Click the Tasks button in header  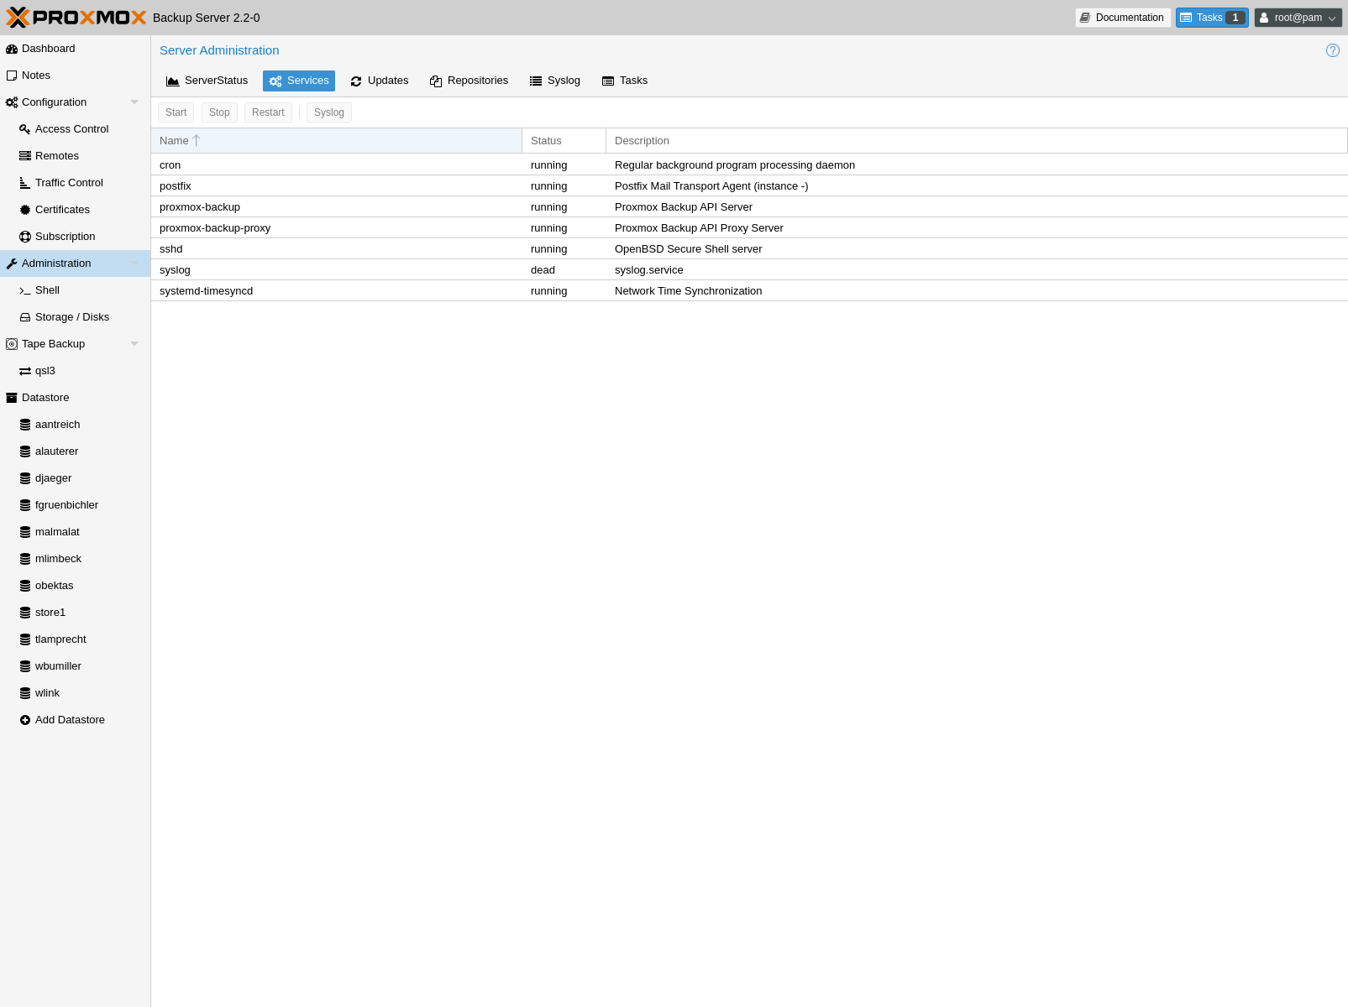click(x=1211, y=18)
